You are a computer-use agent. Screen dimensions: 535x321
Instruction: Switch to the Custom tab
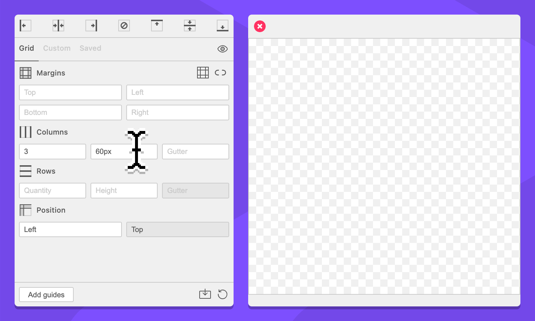[57, 48]
